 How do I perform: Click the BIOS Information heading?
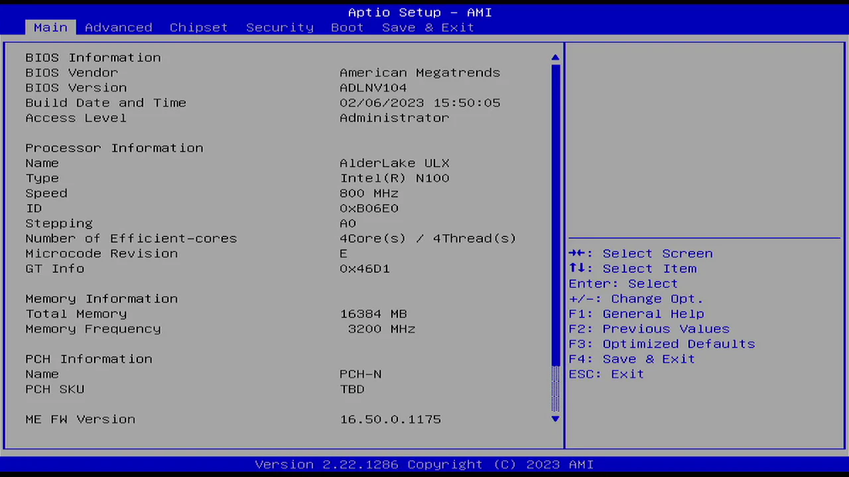pos(93,58)
